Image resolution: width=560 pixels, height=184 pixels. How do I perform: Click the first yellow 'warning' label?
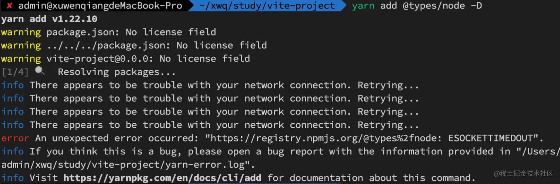pyautogui.click(x=21, y=32)
